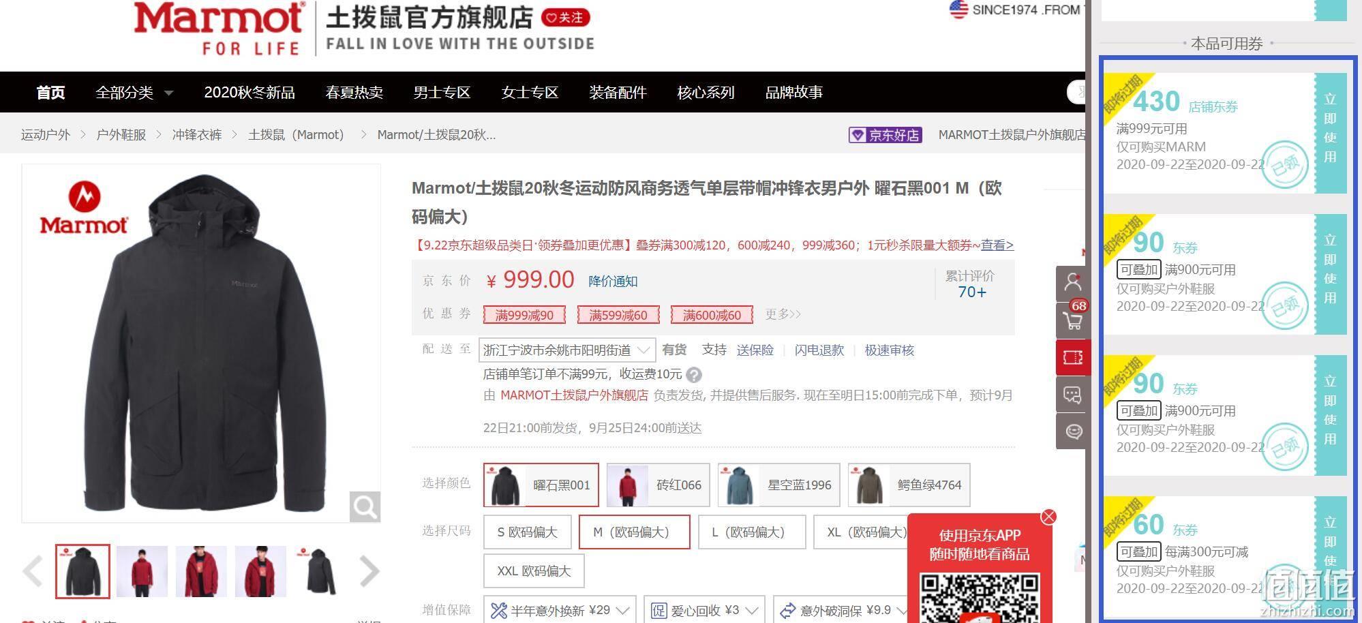Click the 满600减60 coupon tag

[712, 315]
